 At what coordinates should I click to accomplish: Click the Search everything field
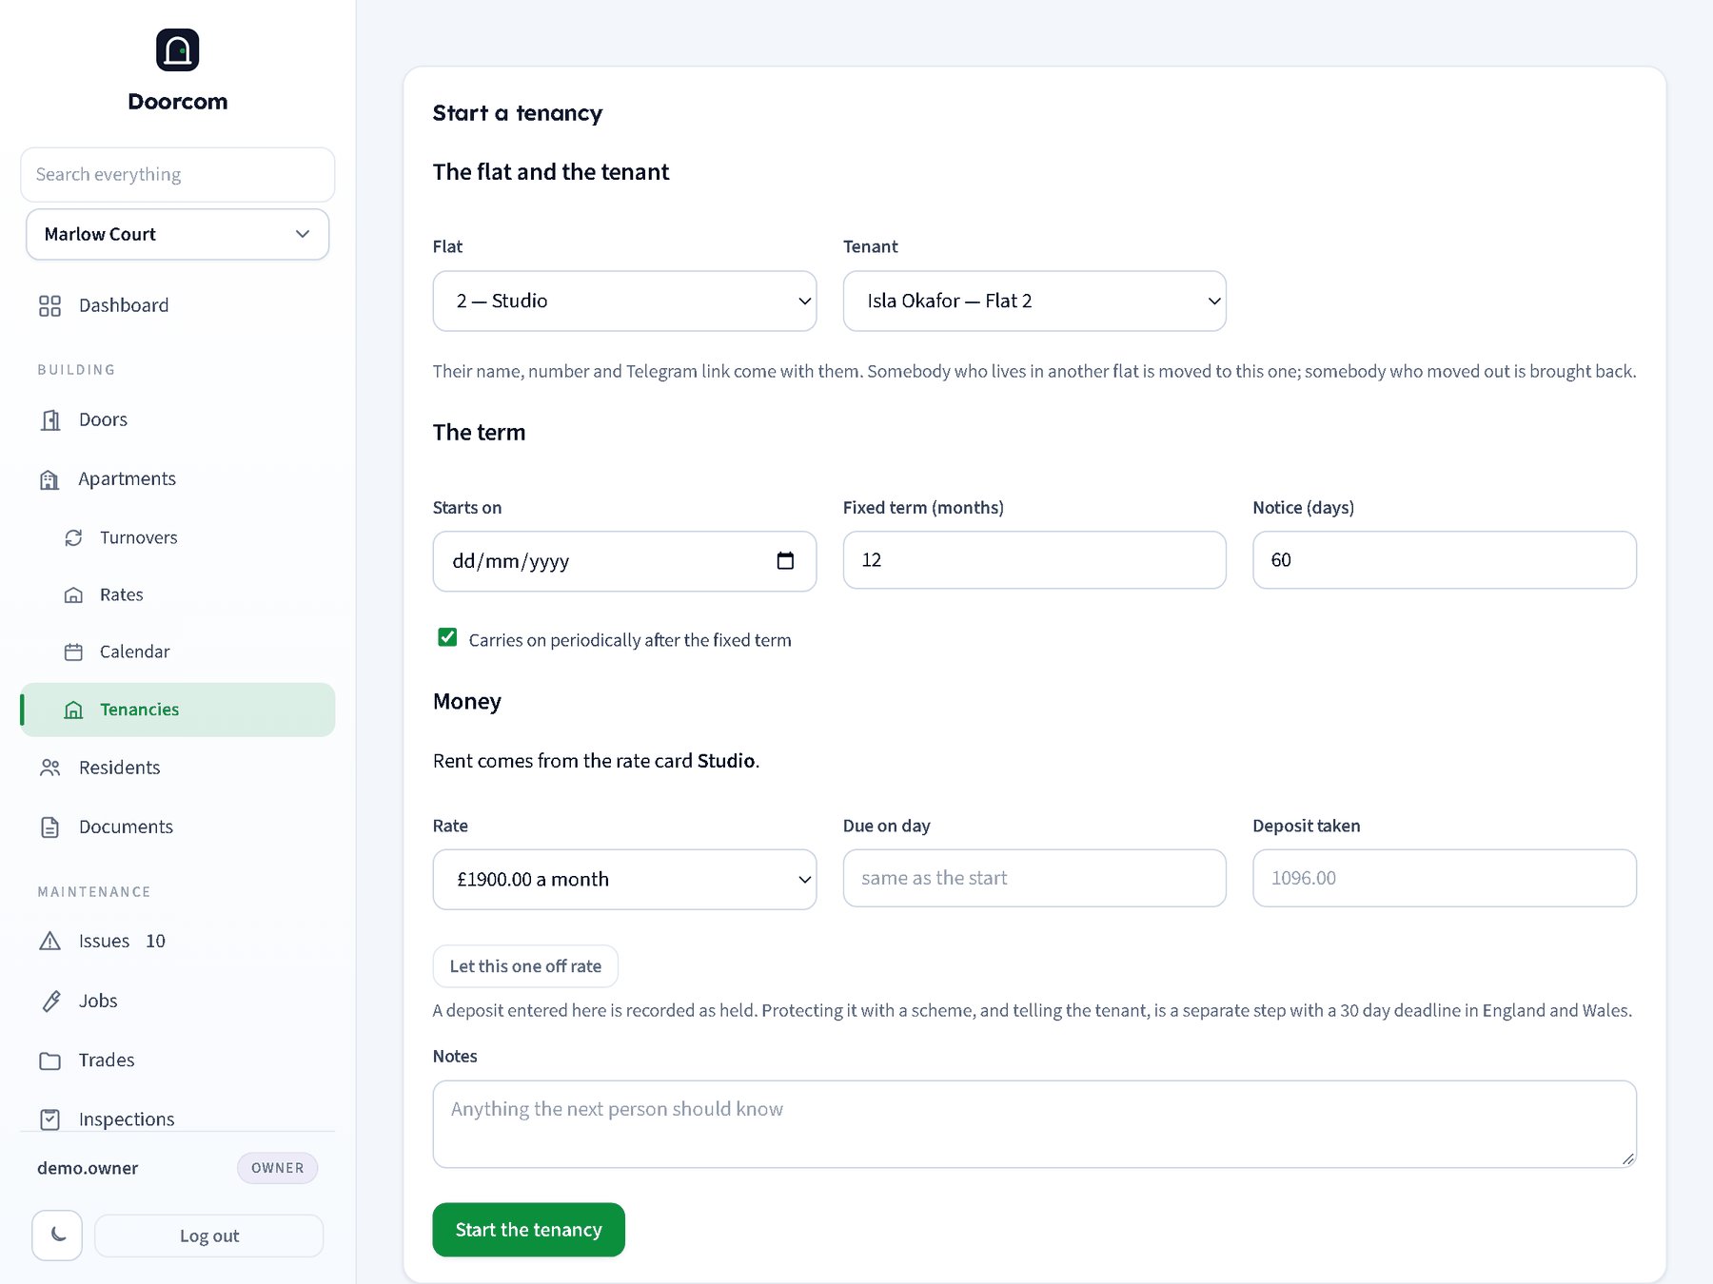coord(177,174)
